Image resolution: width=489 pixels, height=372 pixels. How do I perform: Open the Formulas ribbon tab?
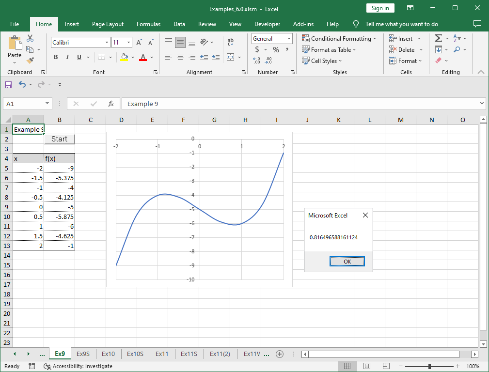click(148, 24)
